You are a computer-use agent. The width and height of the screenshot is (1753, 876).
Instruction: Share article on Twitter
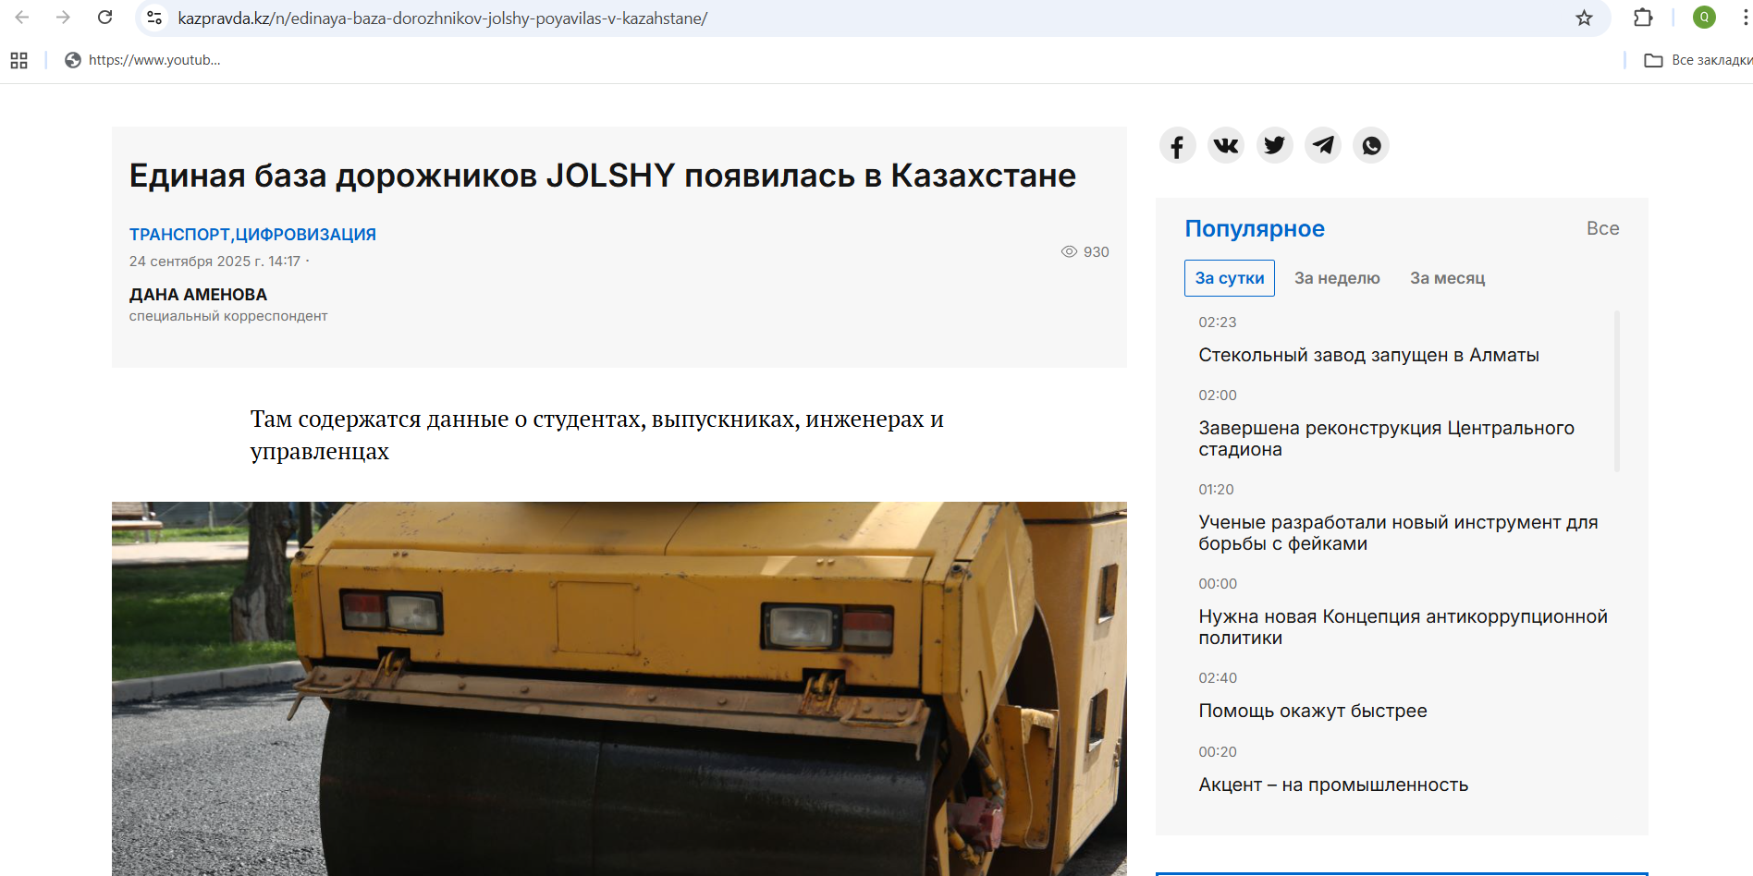coord(1274,146)
